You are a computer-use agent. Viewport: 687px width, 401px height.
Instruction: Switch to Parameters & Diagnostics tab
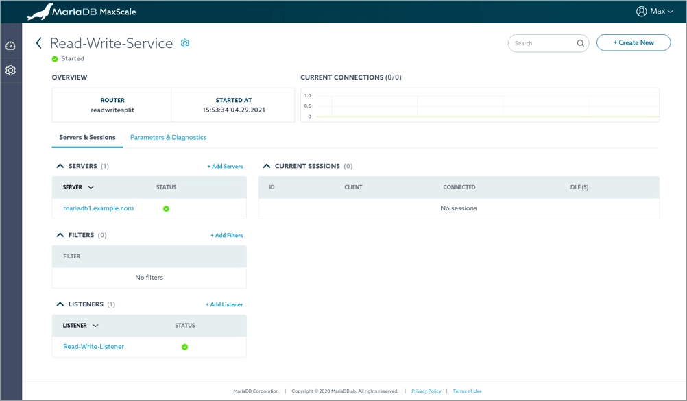(168, 137)
